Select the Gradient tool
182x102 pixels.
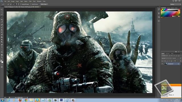point(2,37)
